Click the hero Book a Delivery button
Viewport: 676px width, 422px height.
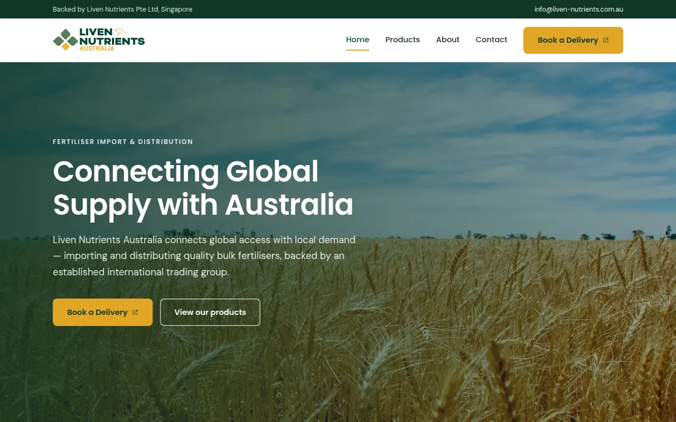pos(102,312)
